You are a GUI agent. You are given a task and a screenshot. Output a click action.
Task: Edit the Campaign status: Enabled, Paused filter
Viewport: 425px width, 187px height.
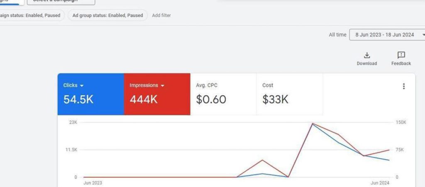[32, 15]
